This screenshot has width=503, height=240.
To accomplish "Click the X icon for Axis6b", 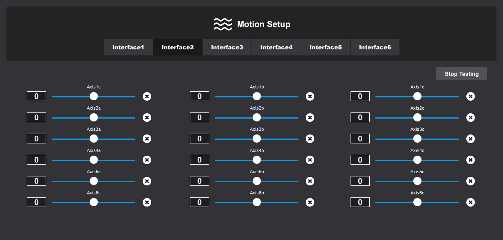I will 310,203.
